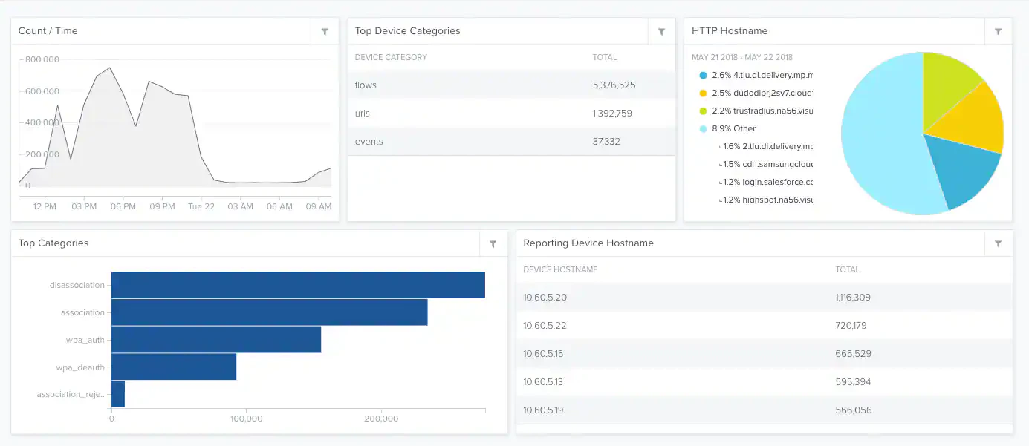Select the events row
Screen dimensions: 1029x446
[511, 141]
